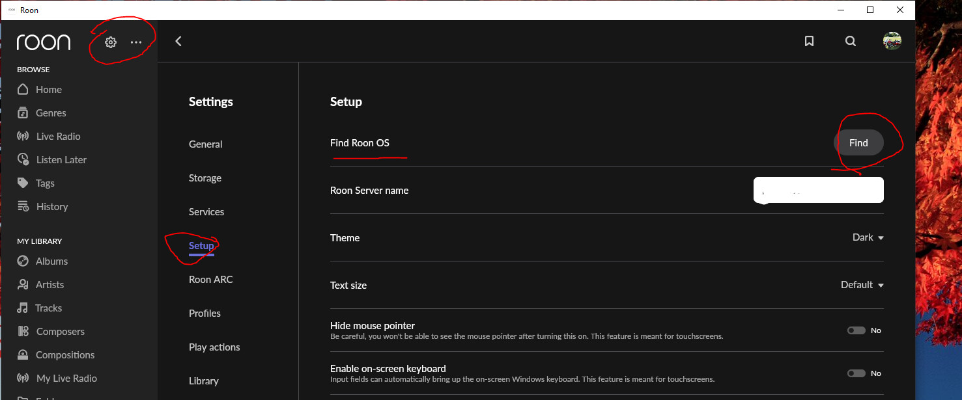Maximize the Roon window
962x400 pixels.
(x=870, y=10)
